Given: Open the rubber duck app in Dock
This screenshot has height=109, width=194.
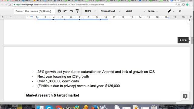Looking at the screenshot, I should (85, 107).
